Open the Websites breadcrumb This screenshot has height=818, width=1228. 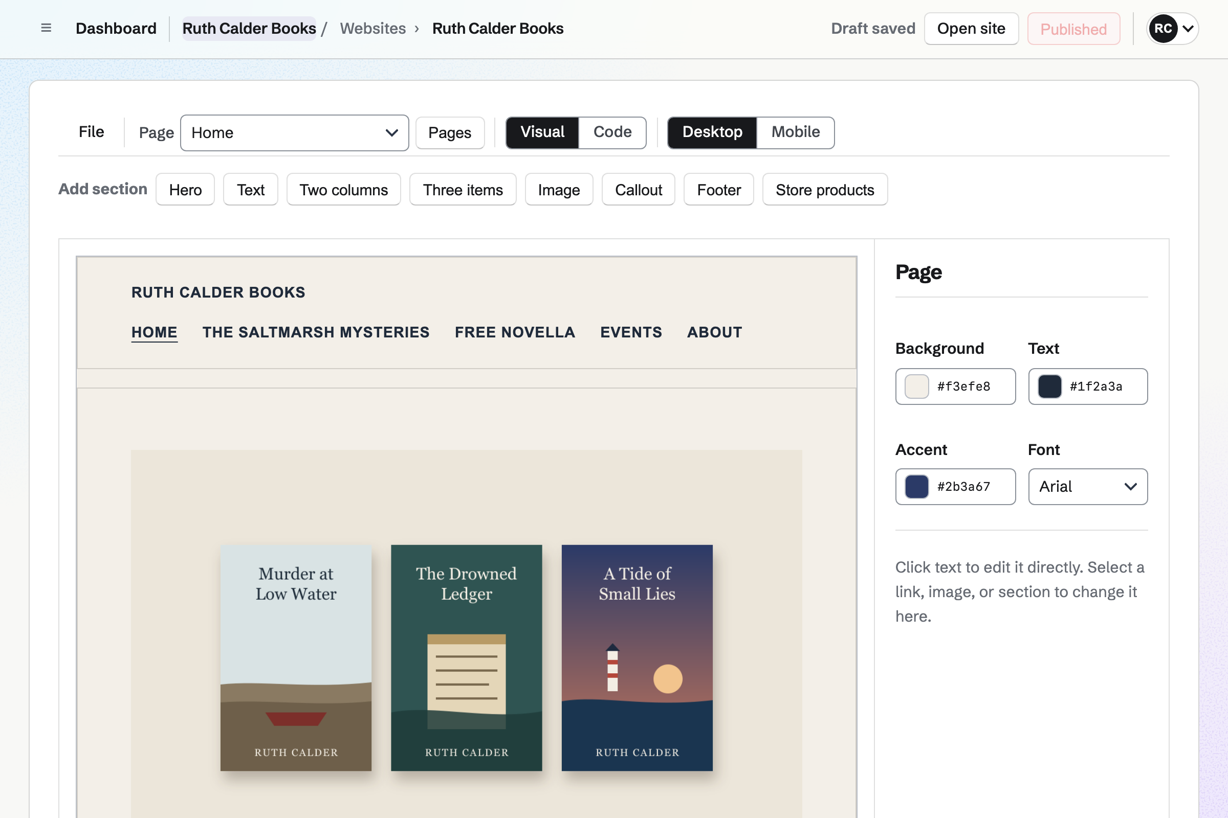(x=373, y=28)
